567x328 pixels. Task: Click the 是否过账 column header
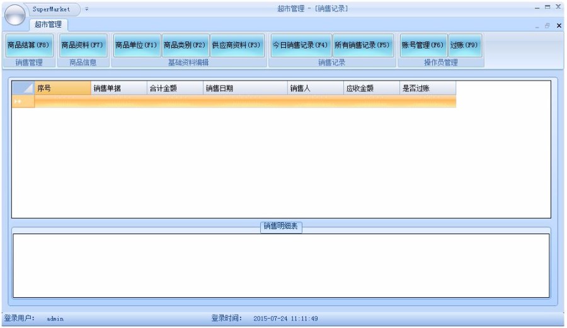[x=428, y=88]
